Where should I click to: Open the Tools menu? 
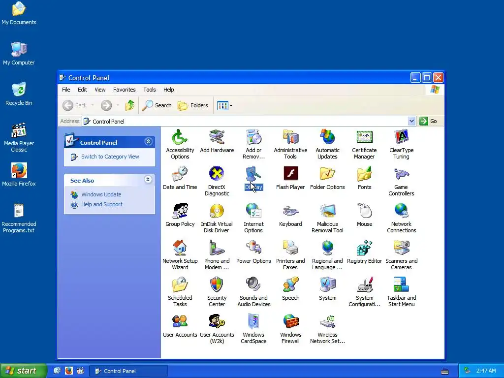pos(150,90)
